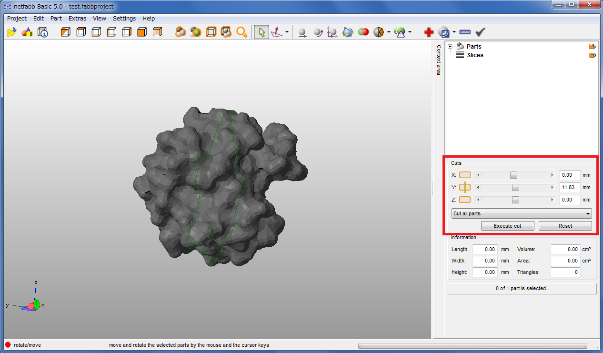Screen dimensions: 603x353
Task: Click the magnifying glass zoom icon
Action: (x=242, y=32)
